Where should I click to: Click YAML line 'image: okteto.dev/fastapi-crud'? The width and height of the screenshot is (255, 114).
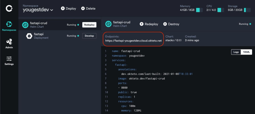click(141, 79)
